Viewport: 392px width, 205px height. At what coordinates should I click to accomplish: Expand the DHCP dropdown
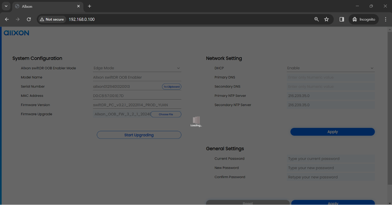331,68
